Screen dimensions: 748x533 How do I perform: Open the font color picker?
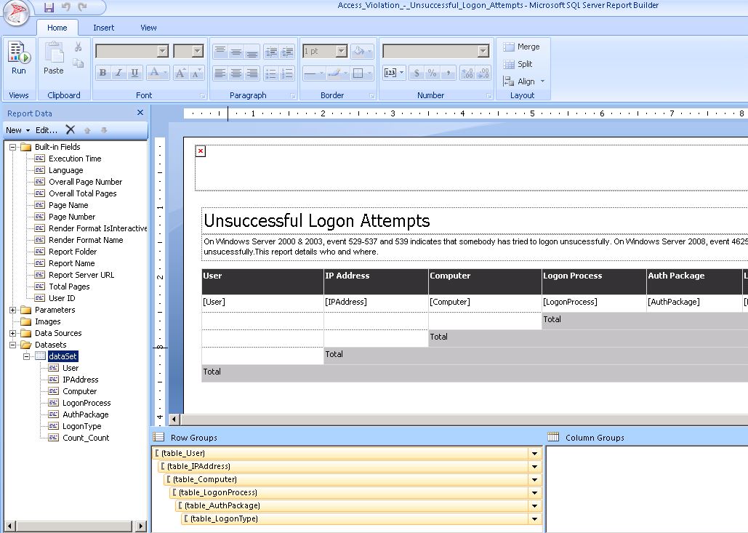157,73
